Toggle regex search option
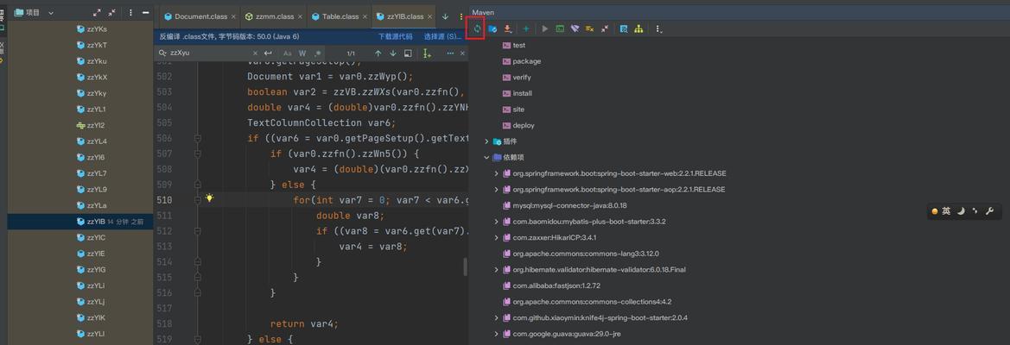This screenshot has width=1010, height=345. (318, 53)
